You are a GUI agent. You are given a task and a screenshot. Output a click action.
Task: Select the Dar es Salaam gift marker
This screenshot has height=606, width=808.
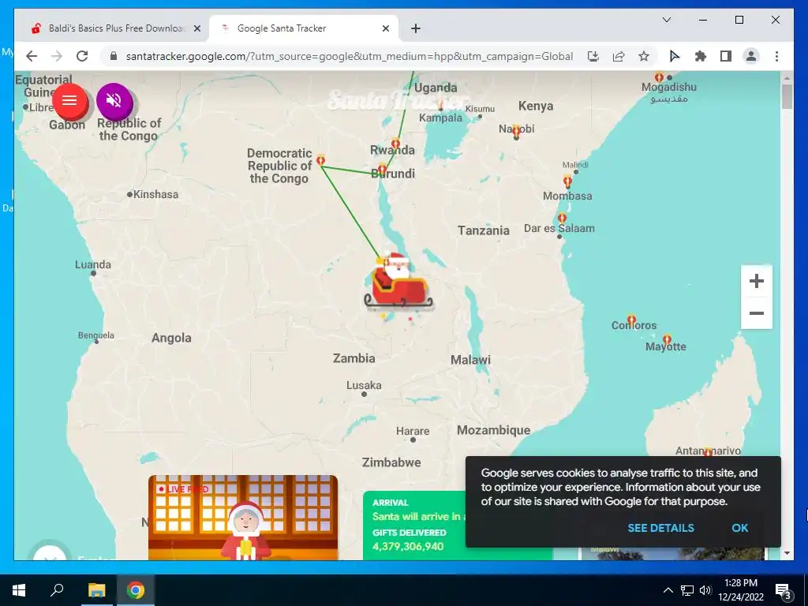(562, 218)
